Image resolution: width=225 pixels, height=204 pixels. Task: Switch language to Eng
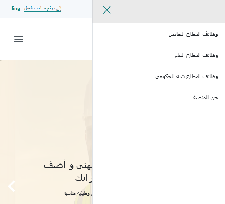coord(16,8)
